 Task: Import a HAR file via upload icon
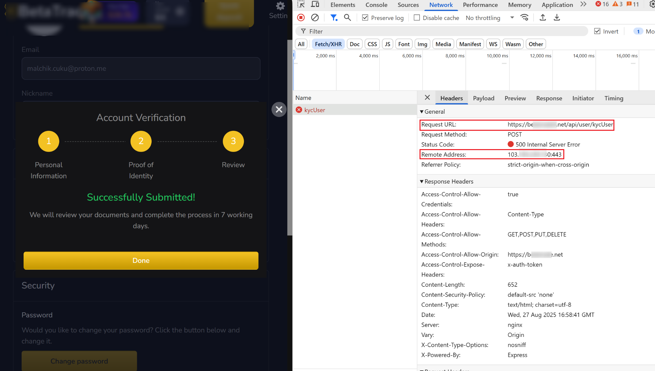542,17
